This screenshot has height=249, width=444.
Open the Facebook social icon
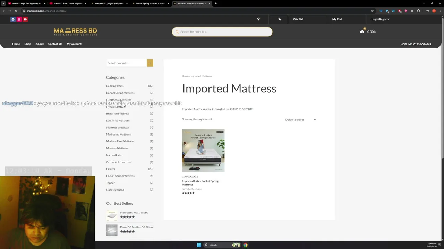pos(13,19)
